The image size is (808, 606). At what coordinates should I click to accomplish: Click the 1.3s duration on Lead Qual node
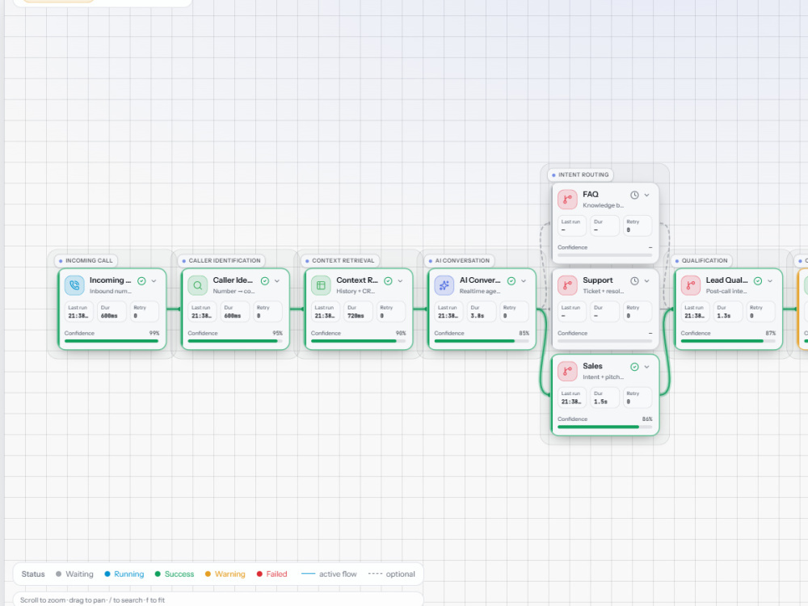point(724,316)
